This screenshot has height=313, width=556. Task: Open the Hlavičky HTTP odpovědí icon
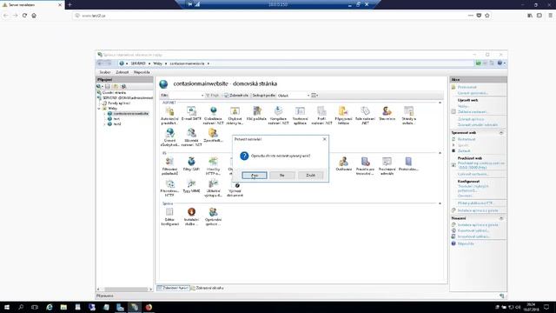(213, 166)
